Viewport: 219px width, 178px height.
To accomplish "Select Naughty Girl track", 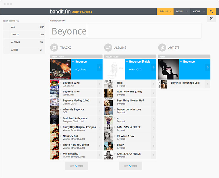I will [x=76, y=137].
